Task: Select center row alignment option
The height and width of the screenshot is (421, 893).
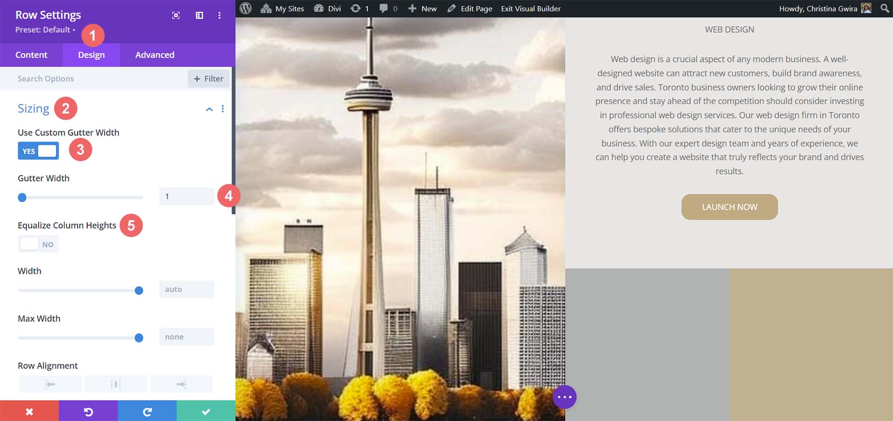Action: pos(116,384)
